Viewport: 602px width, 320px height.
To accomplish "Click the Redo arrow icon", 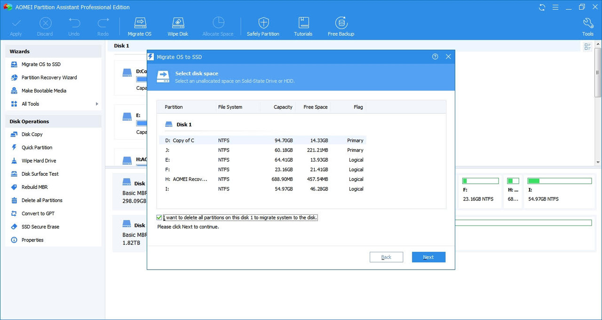I will [103, 23].
